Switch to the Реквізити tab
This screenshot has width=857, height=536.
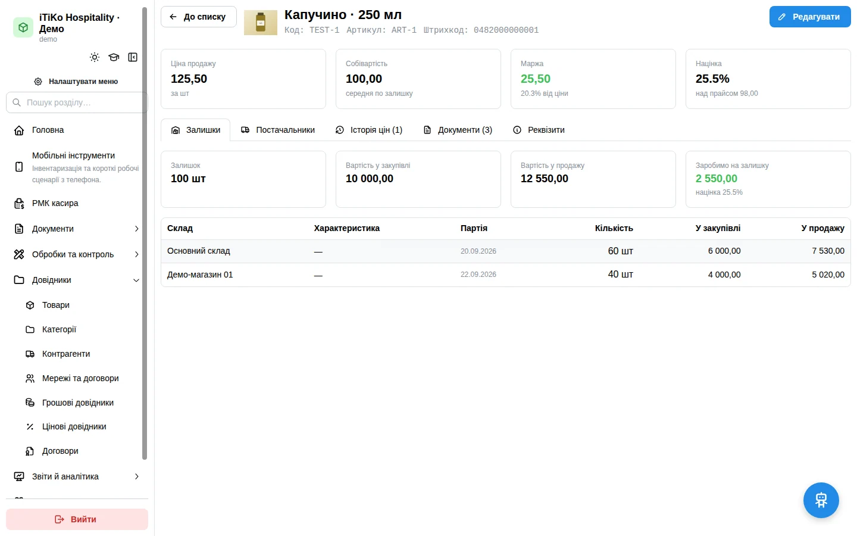tap(539, 130)
